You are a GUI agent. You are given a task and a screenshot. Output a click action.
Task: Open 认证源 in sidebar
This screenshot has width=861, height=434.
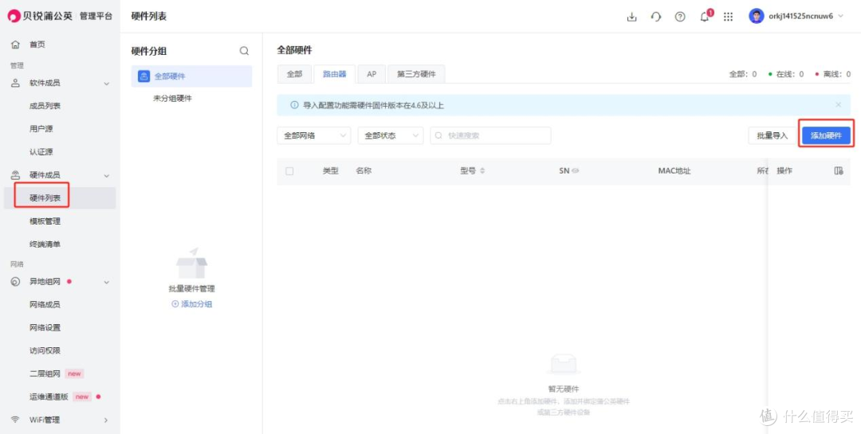coord(41,152)
